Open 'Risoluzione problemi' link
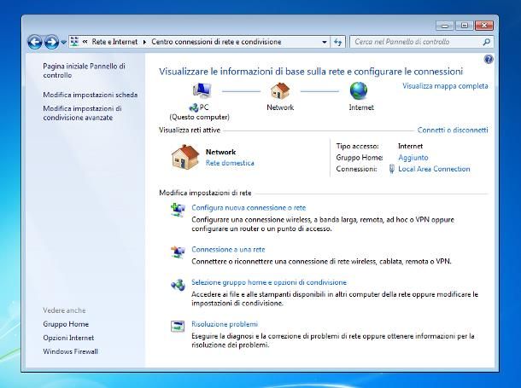 pyautogui.click(x=225, y=324)
